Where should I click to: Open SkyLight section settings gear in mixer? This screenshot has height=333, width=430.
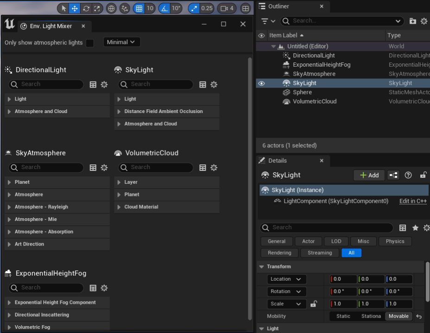[x=214, y=84]
